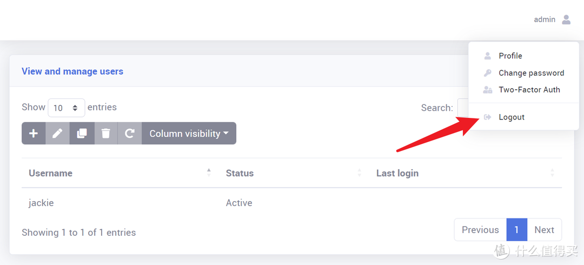
Task: Go to the Previous page
Action: click(480, 230)
